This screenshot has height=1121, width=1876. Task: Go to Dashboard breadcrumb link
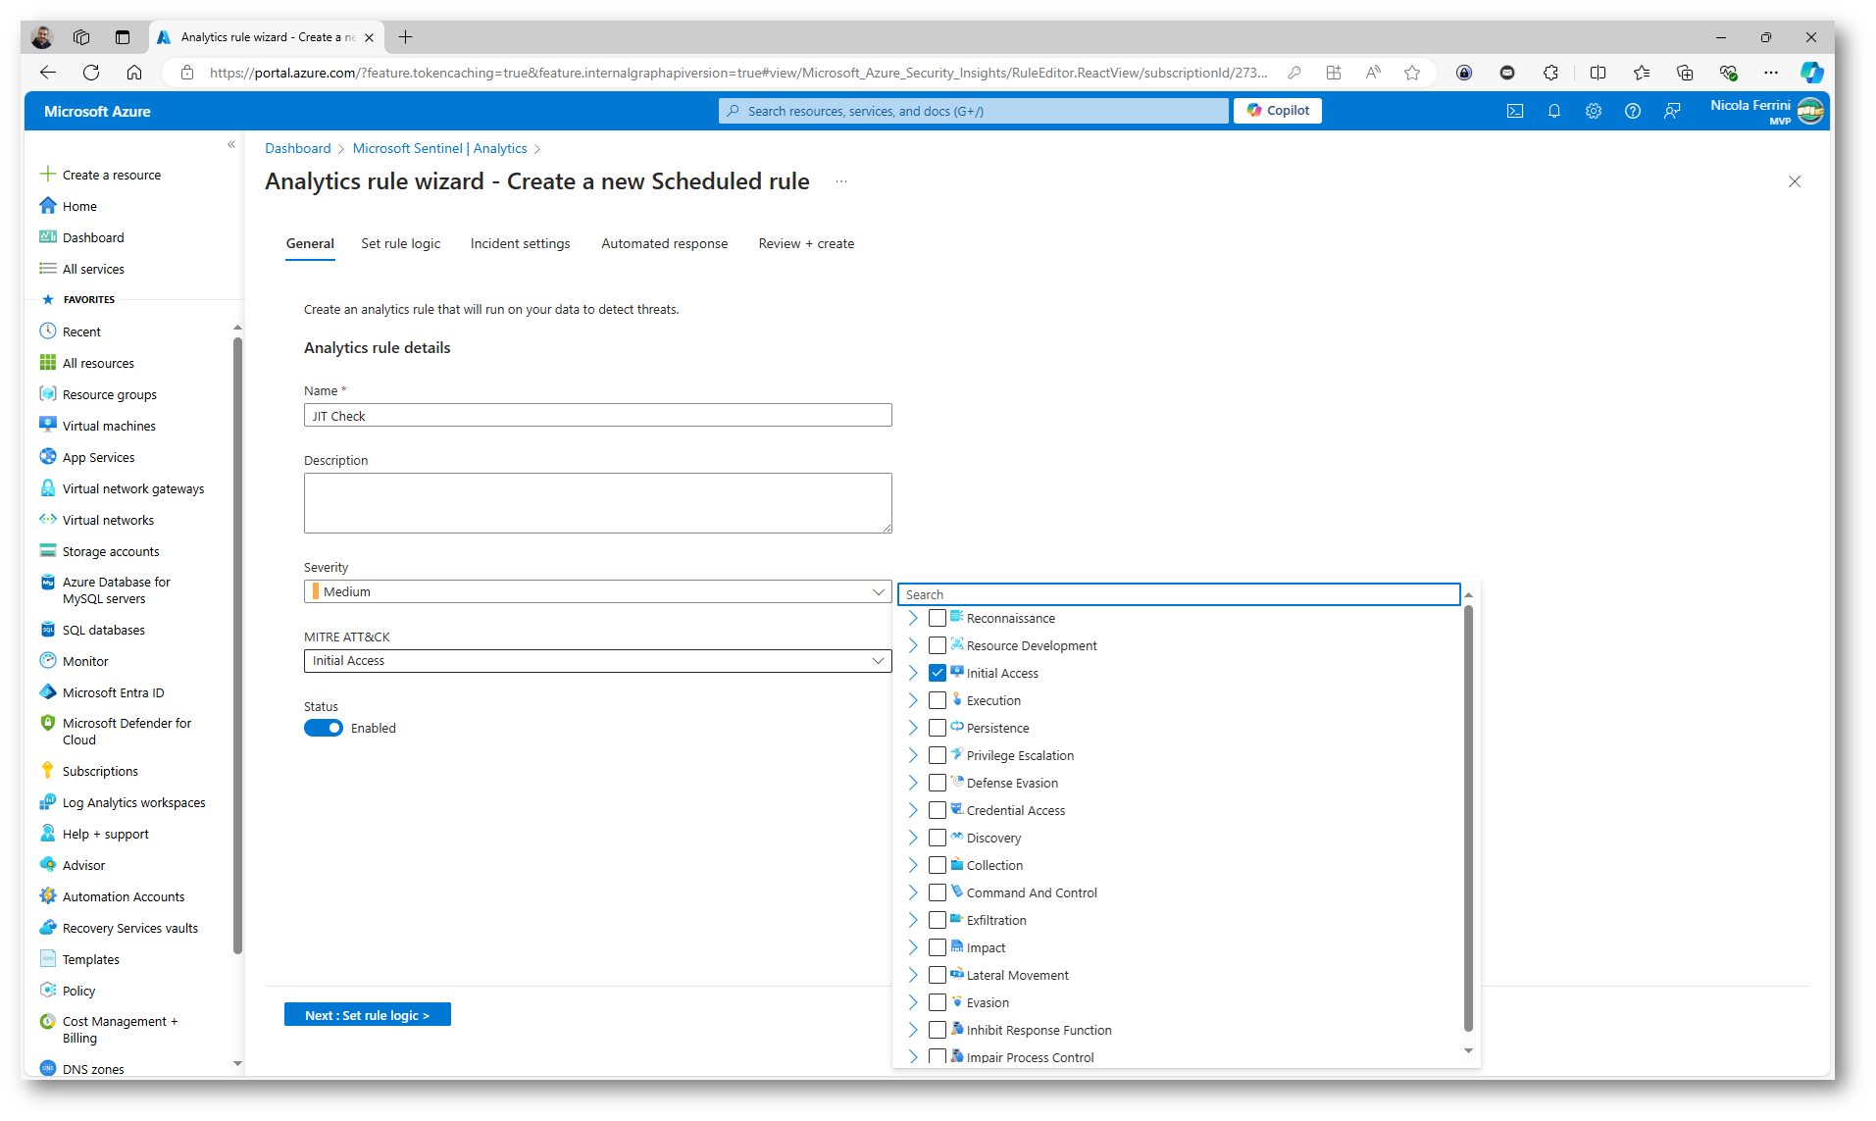(297, 148)
